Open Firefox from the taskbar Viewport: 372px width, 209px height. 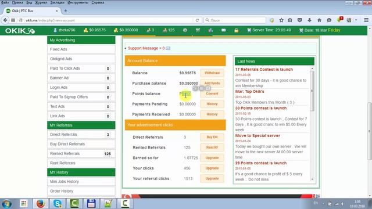coord(40,204)
